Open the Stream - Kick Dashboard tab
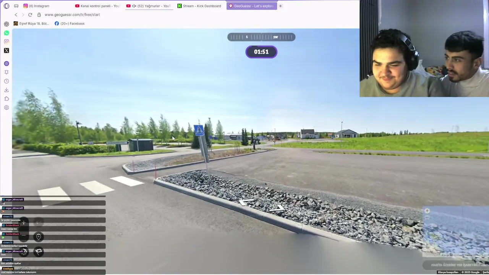The width and height of the screenshot is (489, 275). click(x=200, y=6)
